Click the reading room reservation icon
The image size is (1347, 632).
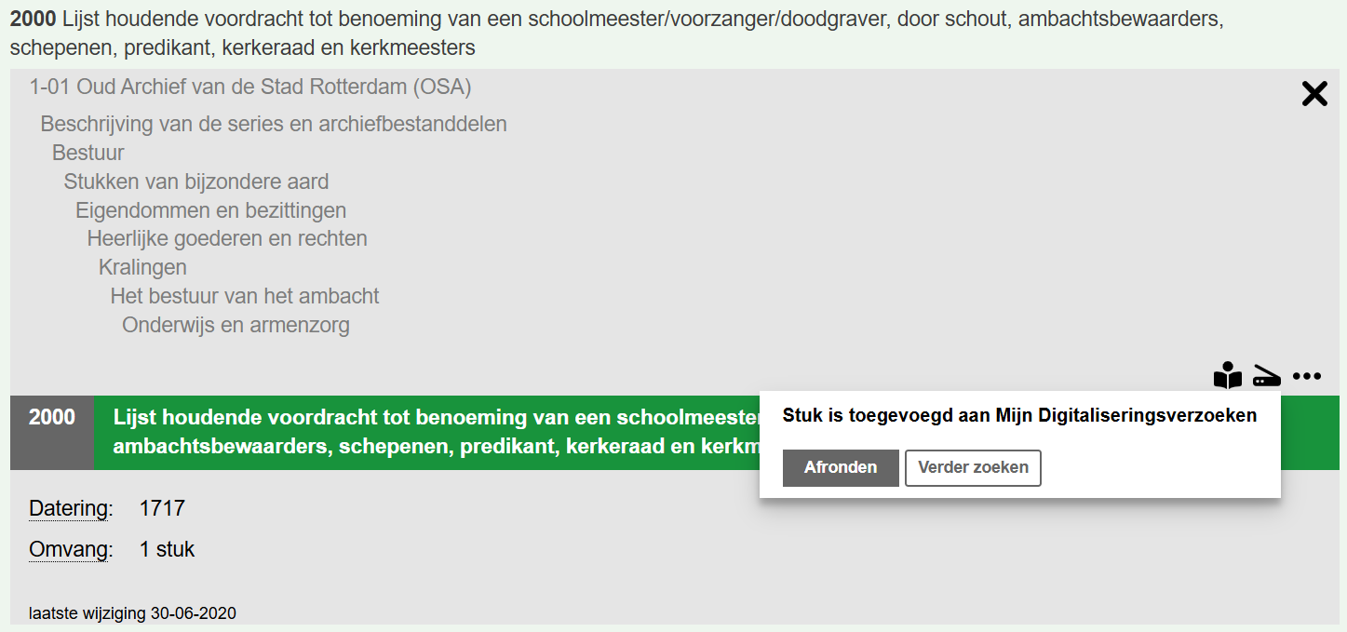point(1228,376)
